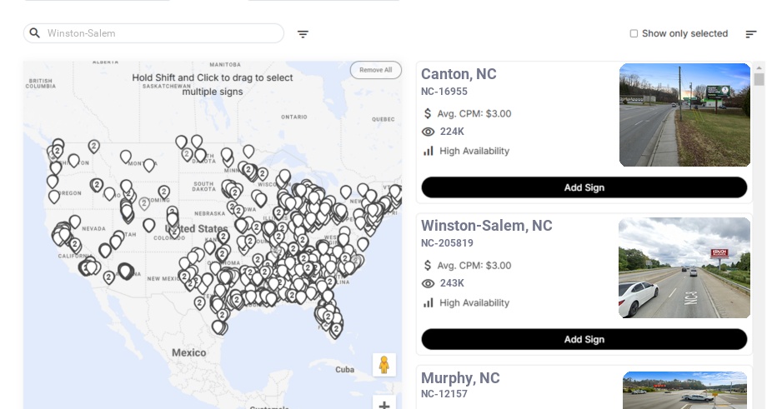The width and height of the screenshot is (767, 409).
Task: Click the listing panel scrollbar thumb
Action: coord(759,79)
